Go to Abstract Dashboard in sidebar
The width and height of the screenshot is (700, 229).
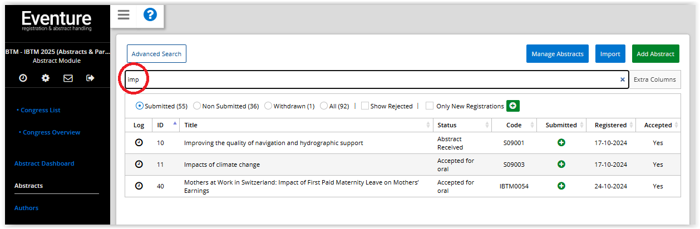[44, 163]
